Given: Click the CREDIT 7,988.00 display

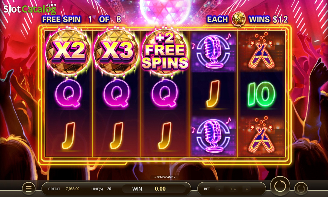Looking at the screenshot, I should tap(64, 189).
